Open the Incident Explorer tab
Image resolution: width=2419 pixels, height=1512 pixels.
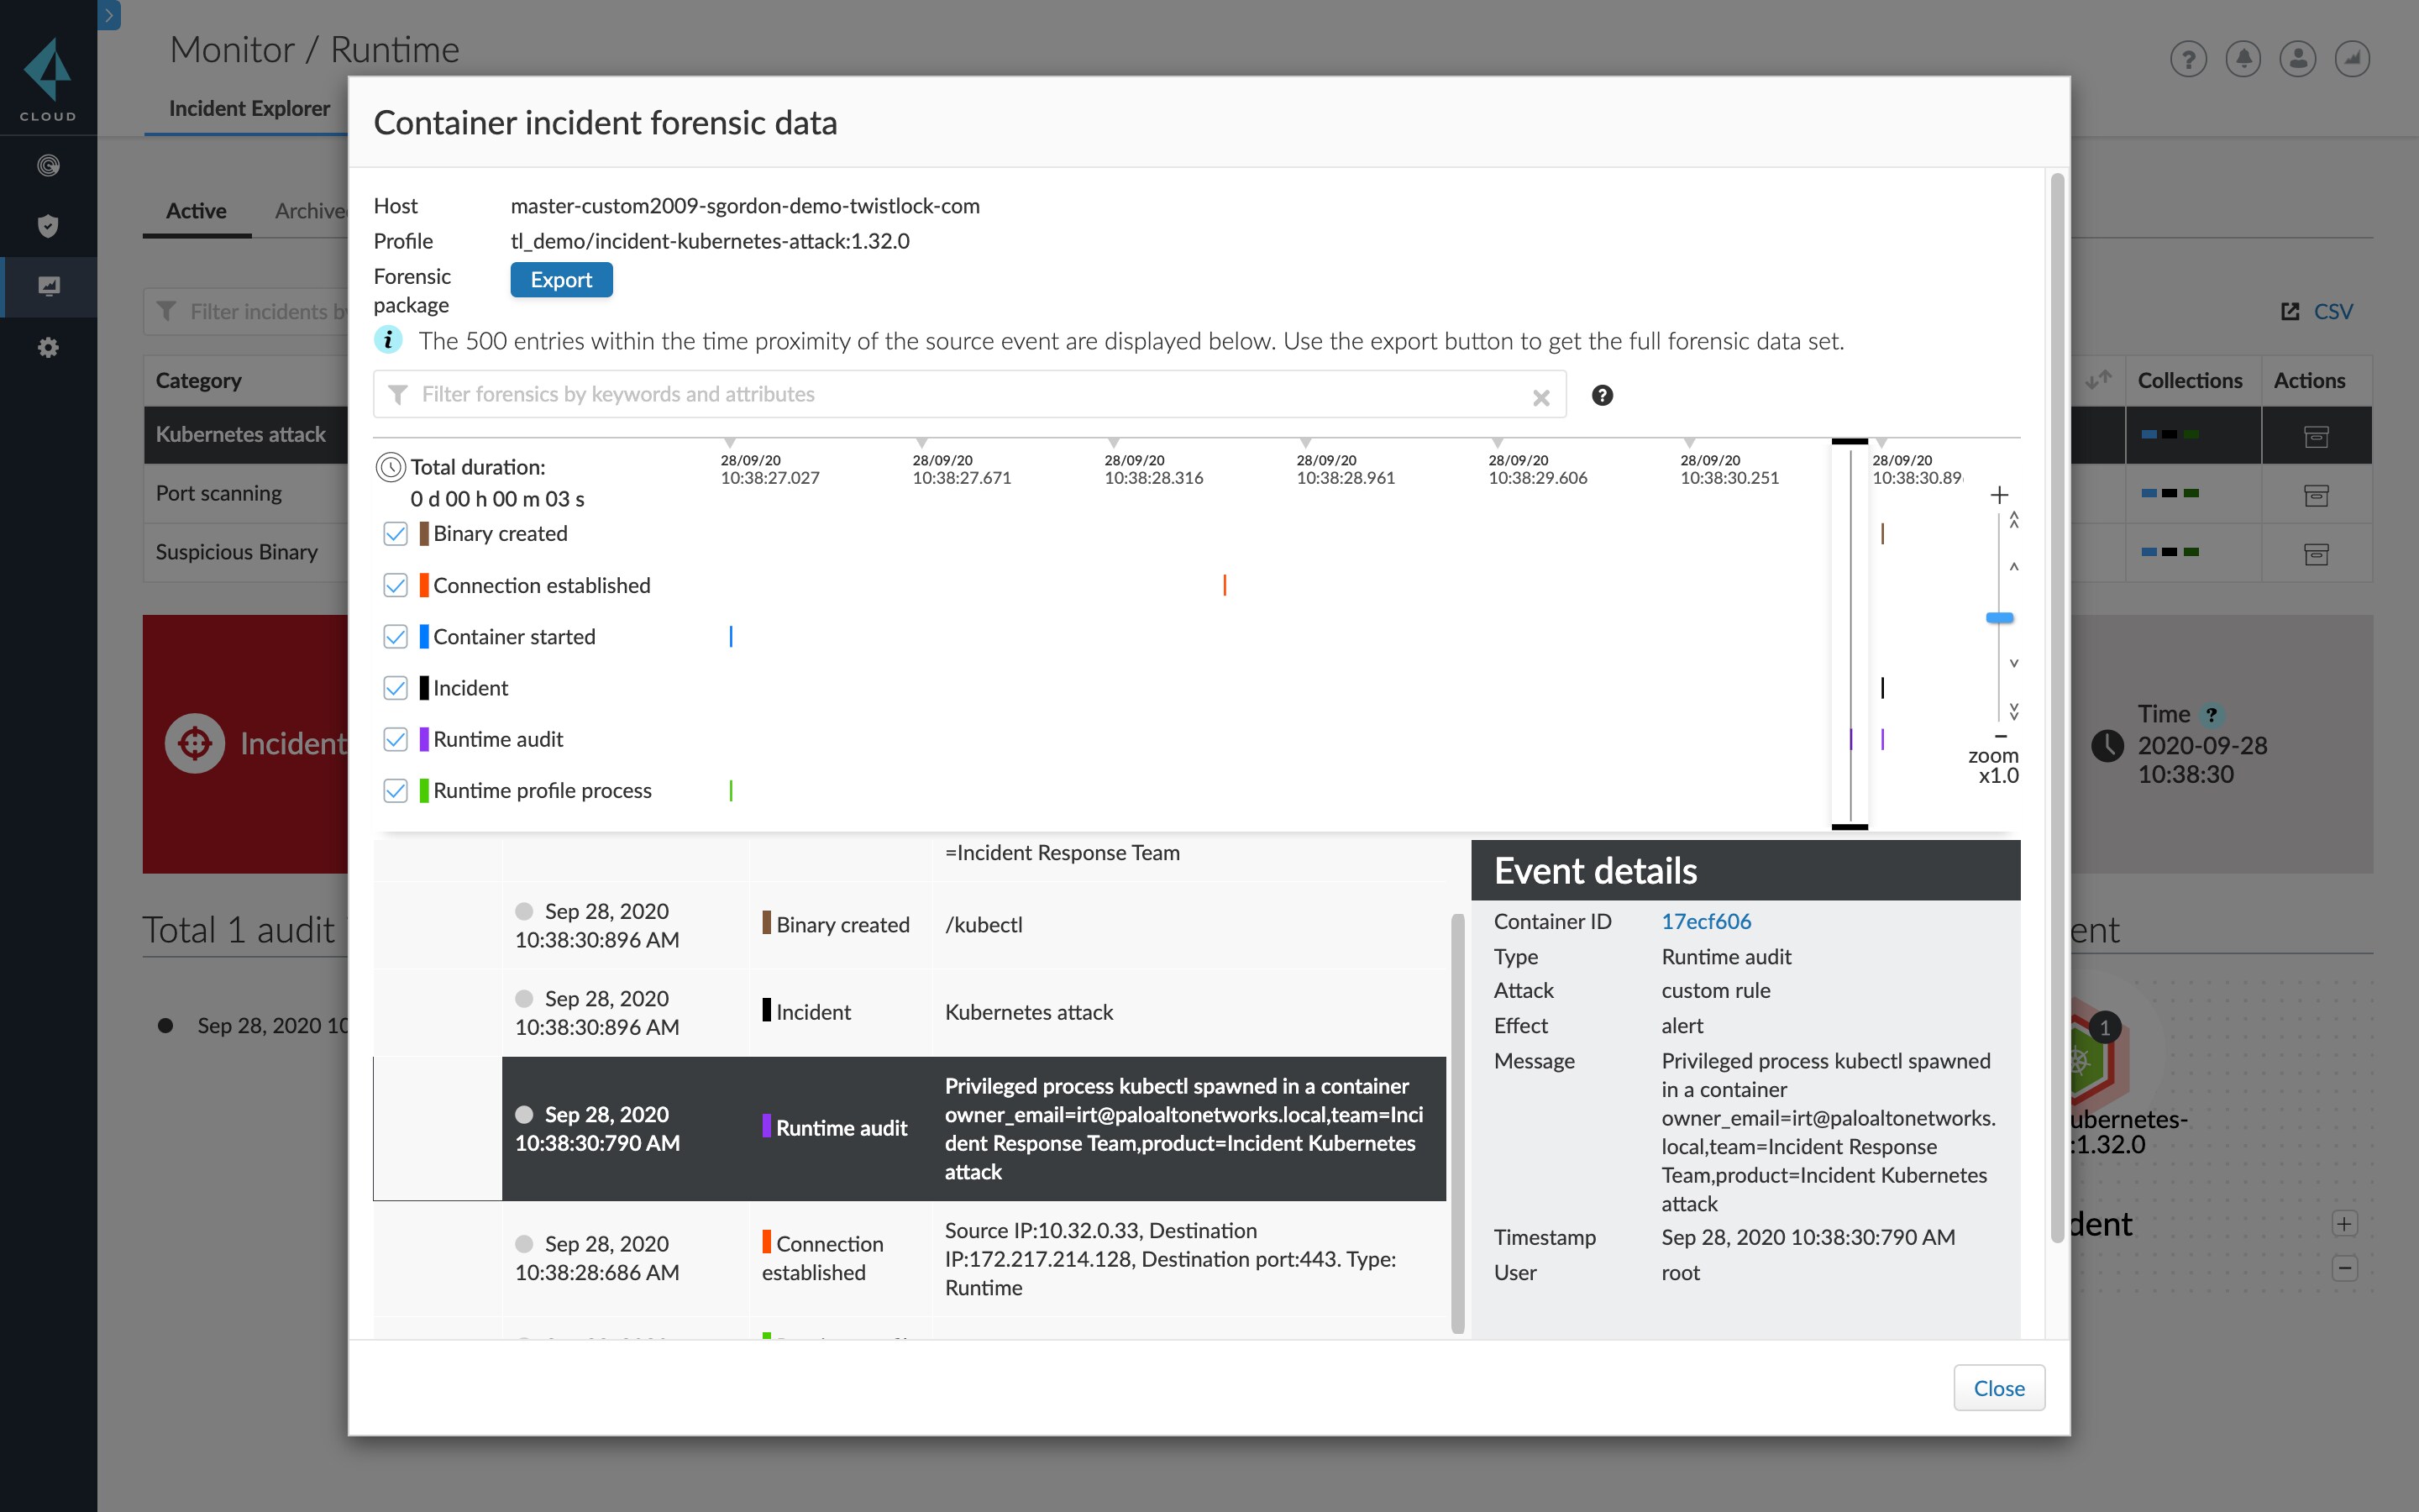pos(249,108)
